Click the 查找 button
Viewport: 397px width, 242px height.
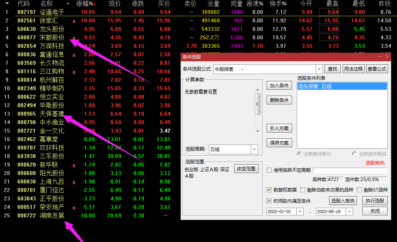click(x=333, y=69)
